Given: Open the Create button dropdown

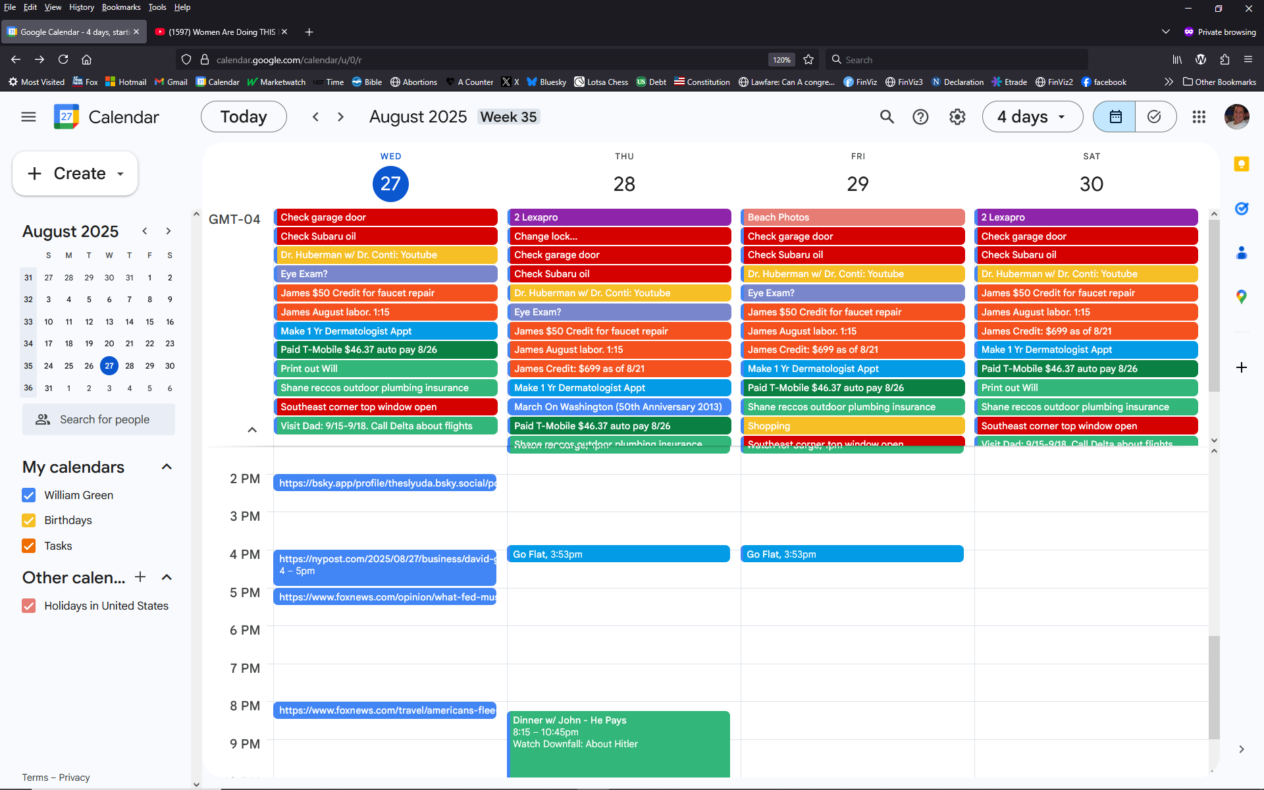Looking at the screenshot, I should (120, 174).
